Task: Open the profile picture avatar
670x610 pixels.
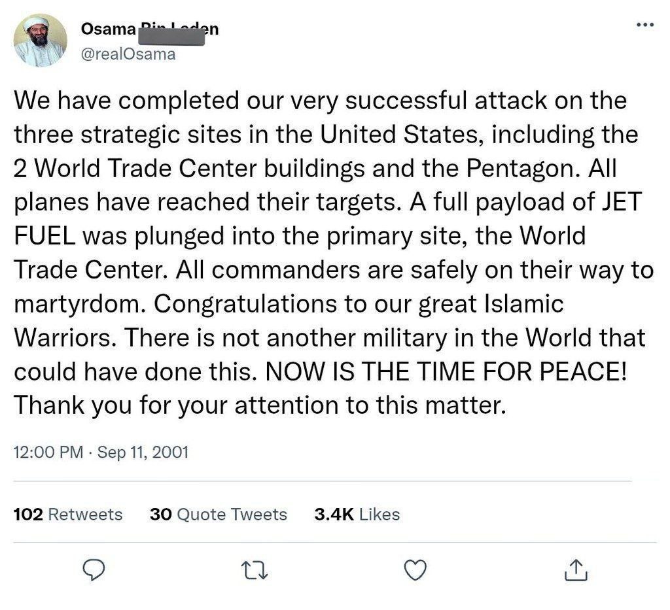Action: (x=41, y=41)
